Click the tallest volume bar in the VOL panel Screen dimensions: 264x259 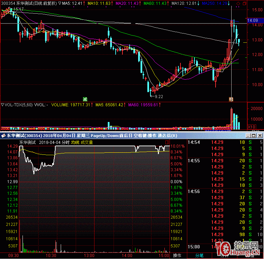click(x=232, y=119)
